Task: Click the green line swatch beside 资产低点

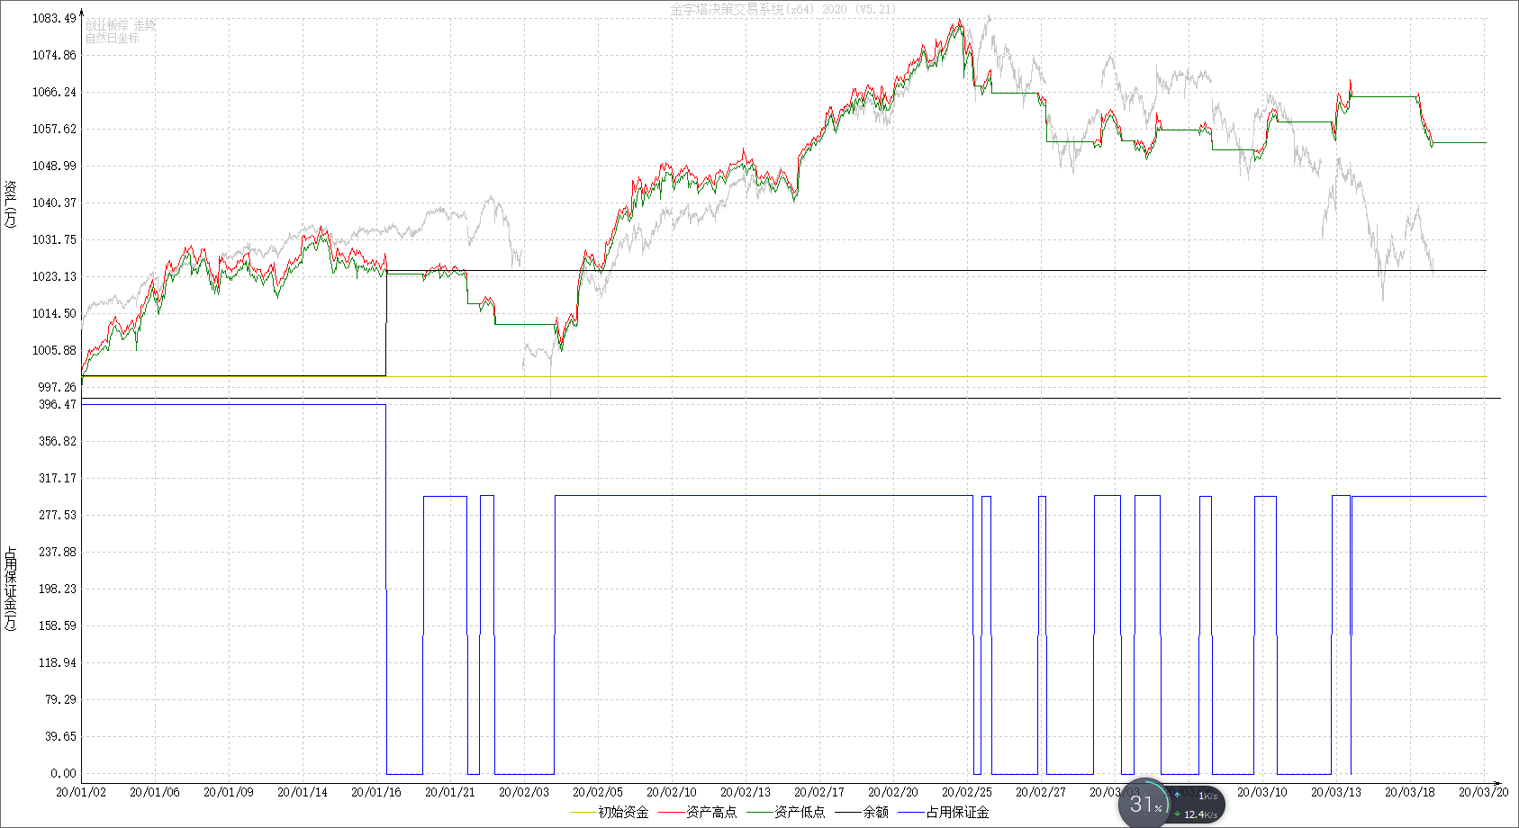Action: (x=759, y=813)
